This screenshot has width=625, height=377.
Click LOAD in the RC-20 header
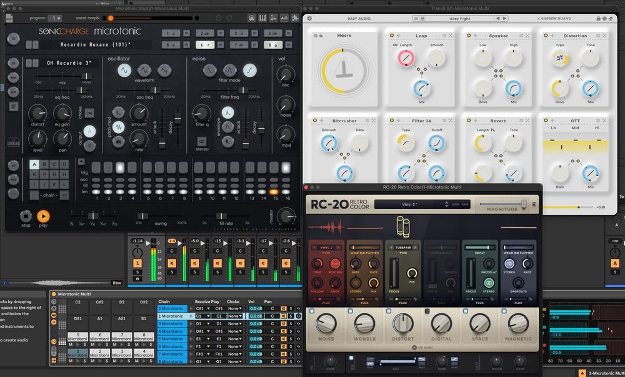(x=455, y=204)
